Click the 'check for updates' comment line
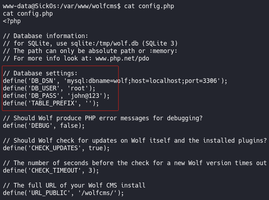The image size is (269, 200). pos(135,141)
